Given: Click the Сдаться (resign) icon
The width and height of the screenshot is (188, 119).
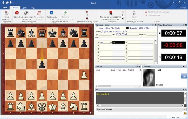Looking at the screenshot, I should tap(17, 13).
